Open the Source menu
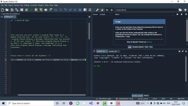Screen dimensions: 188x106 click(17, 5)
